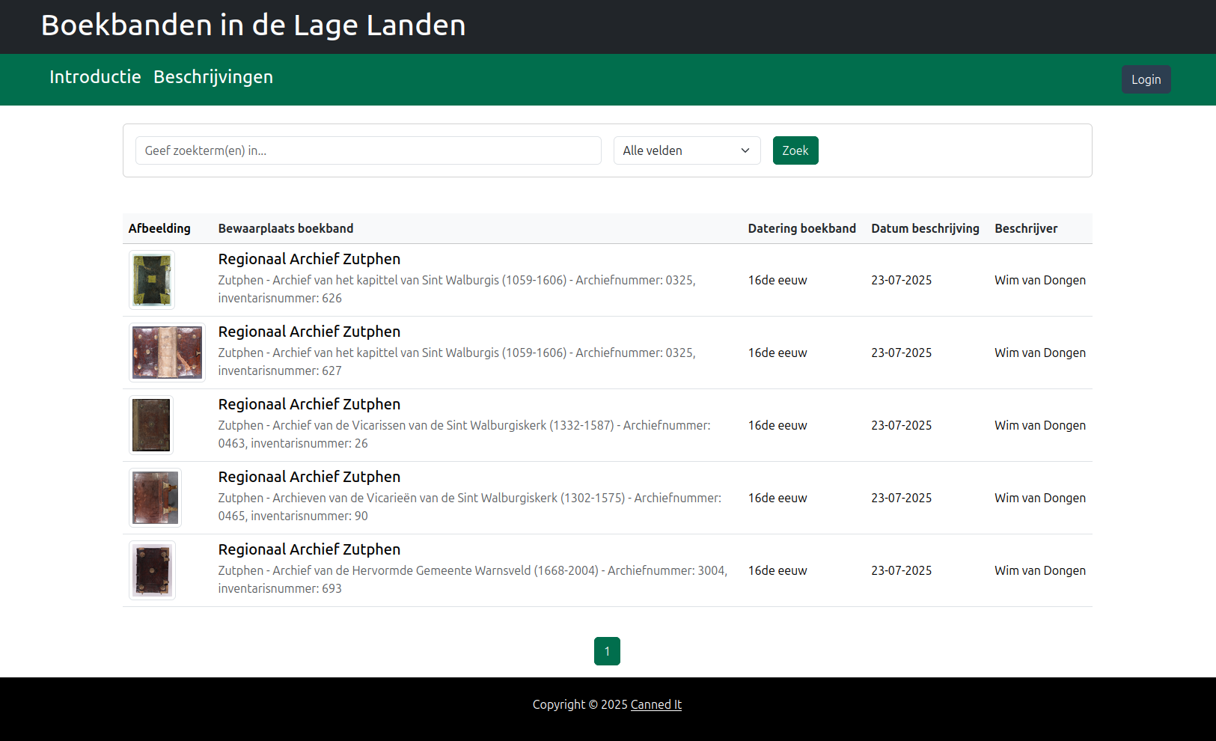Open thumbnail of inventarisnummer 627 bookbinding
This screenshot has height=741, width=1216.
click(167, 353)
